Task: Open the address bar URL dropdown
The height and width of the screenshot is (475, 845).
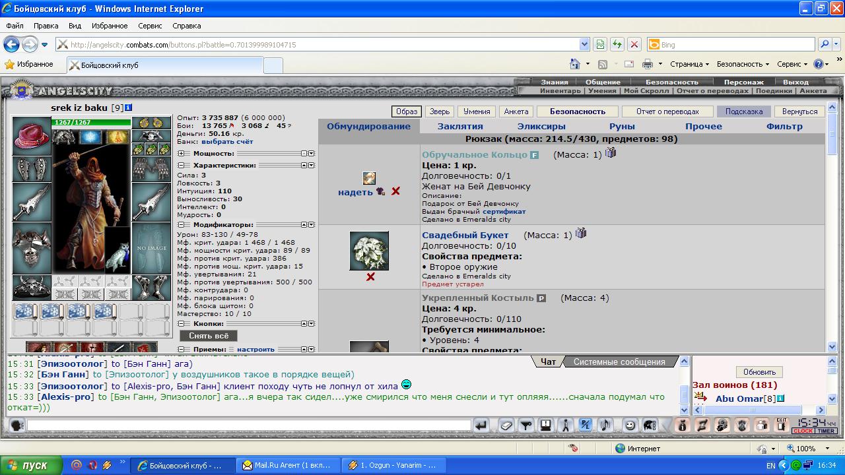Action: (x=584, y=44)
